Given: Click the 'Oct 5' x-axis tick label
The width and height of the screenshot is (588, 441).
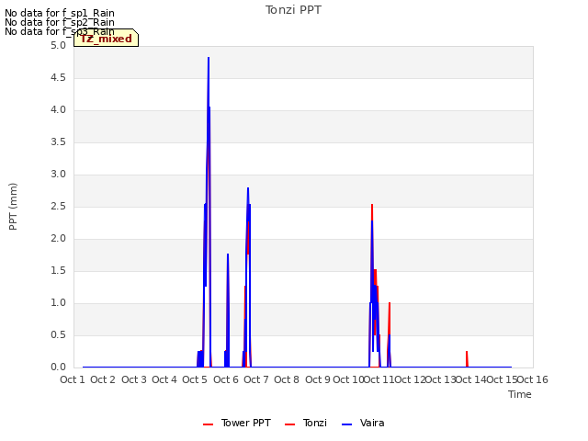Looking at the screenshot, I should tap(195, 379).
